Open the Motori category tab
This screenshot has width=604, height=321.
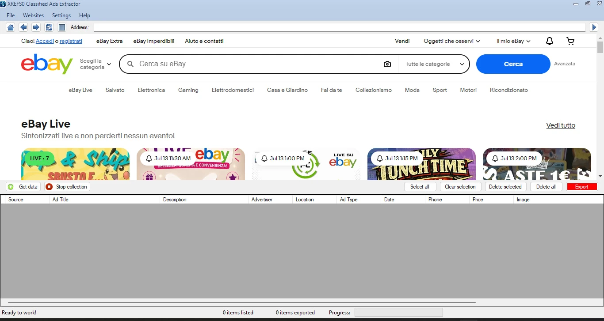click(x=468, y=90)
